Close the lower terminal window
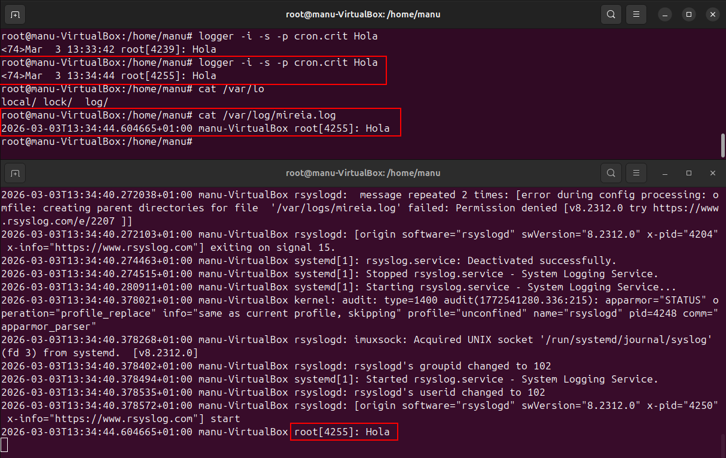 tap(712, 173)
